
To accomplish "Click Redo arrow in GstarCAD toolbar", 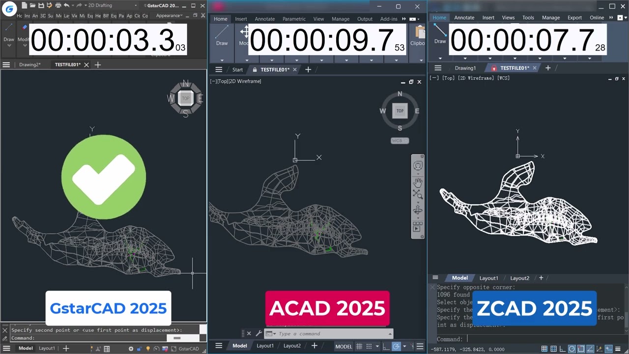I will pyautogui.click(x=79, y=5).
